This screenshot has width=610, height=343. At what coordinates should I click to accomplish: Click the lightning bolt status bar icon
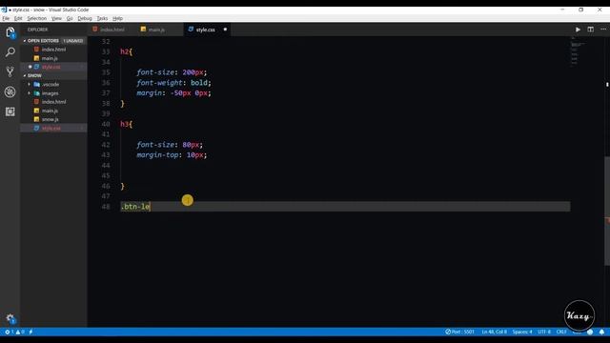(x=30, y=332)
